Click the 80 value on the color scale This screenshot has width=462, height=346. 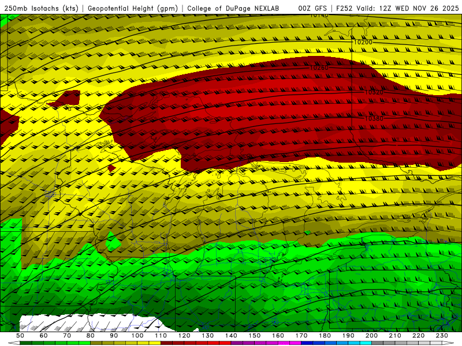91,336
